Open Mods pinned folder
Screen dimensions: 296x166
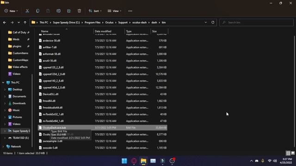tap(16, 39)
